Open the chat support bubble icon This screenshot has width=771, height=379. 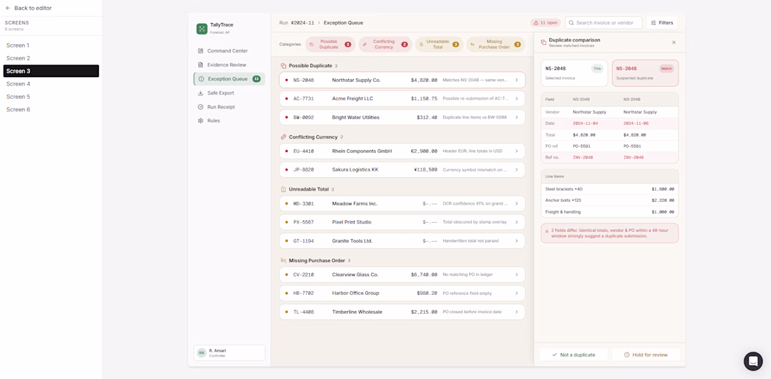[753, 361]
